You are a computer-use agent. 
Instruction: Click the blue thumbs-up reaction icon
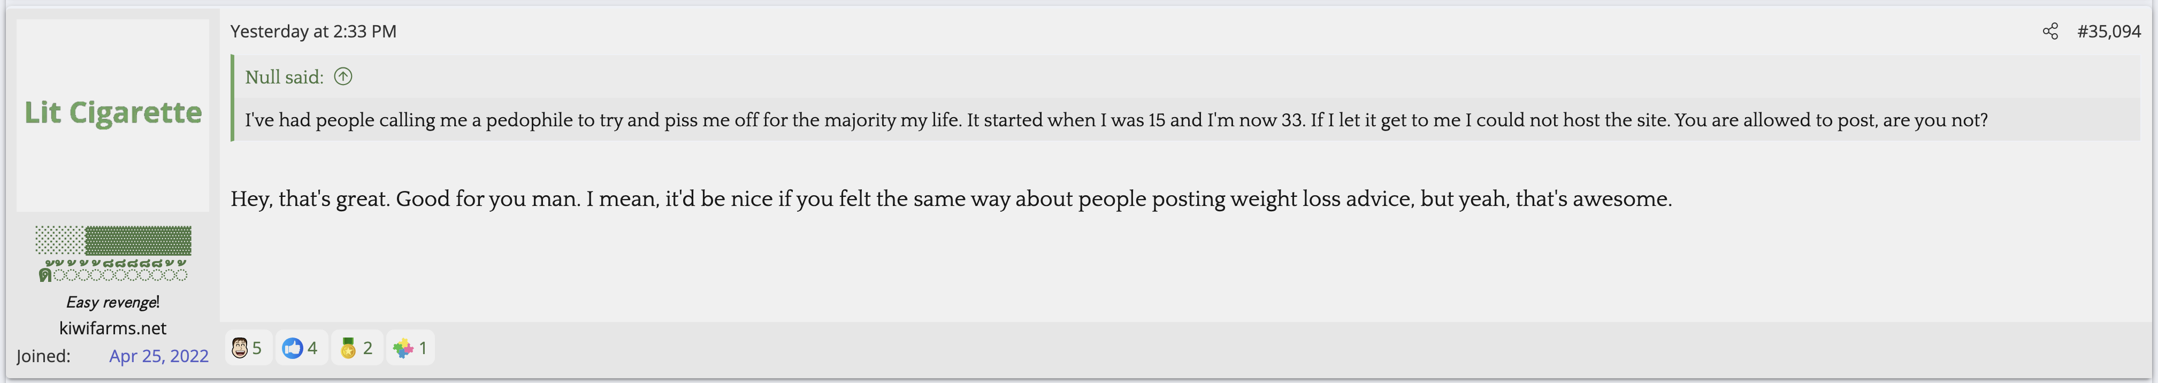(x=293, y=348)
